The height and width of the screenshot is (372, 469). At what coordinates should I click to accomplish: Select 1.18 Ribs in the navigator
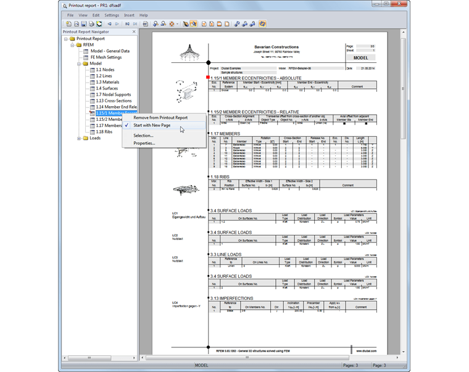coord(104,132)
